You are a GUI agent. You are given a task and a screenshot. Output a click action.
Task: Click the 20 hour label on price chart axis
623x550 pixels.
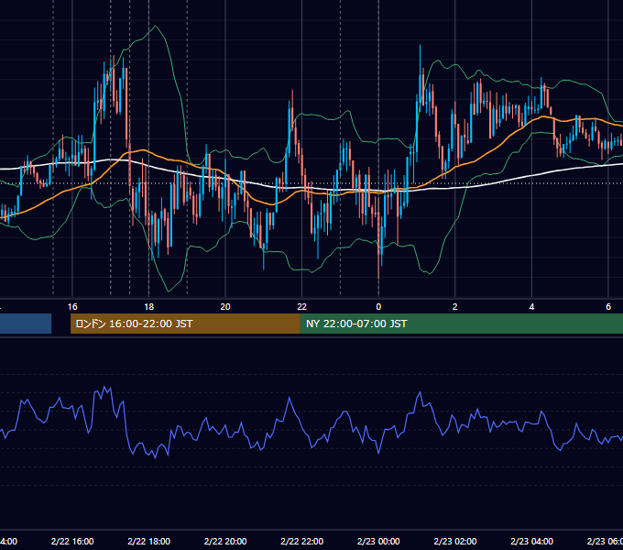click(x=225, y=307)
